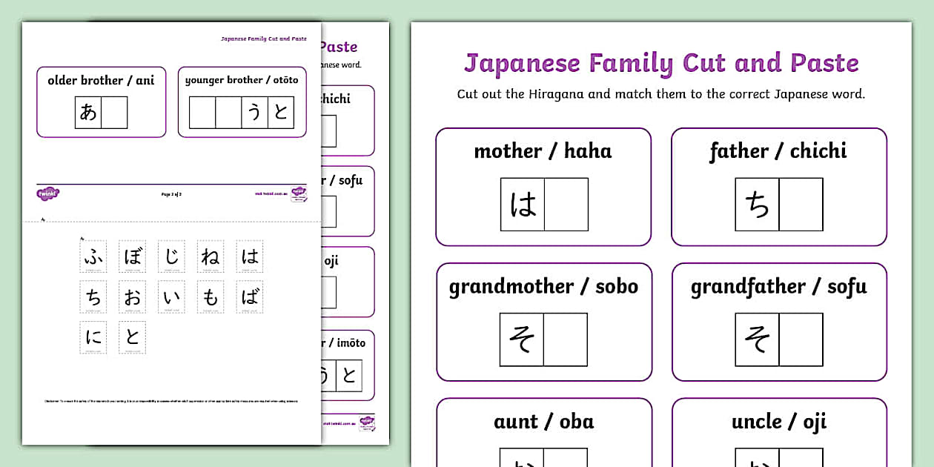The height and width of the screenshot is (467, 934).
Task: Click the あ box on the older brother/ani card
Action: [x=89, y=113]
